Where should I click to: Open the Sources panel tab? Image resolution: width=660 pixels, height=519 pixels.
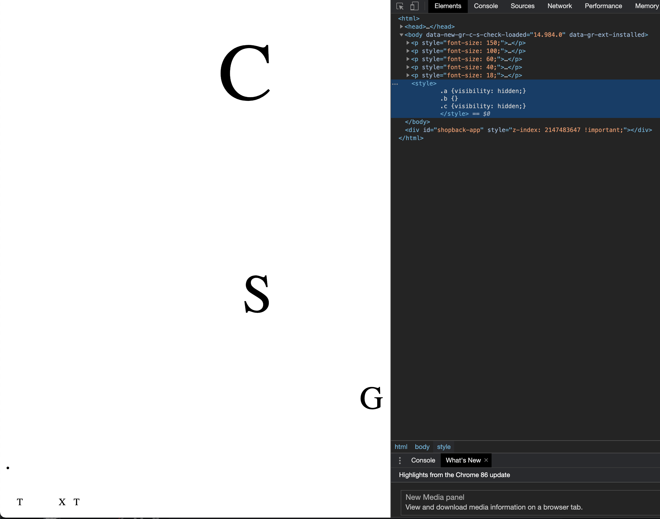(x=522, y=6)
